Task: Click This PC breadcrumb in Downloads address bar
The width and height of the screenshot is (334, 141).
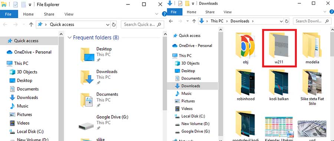Action: click(217, 21)
